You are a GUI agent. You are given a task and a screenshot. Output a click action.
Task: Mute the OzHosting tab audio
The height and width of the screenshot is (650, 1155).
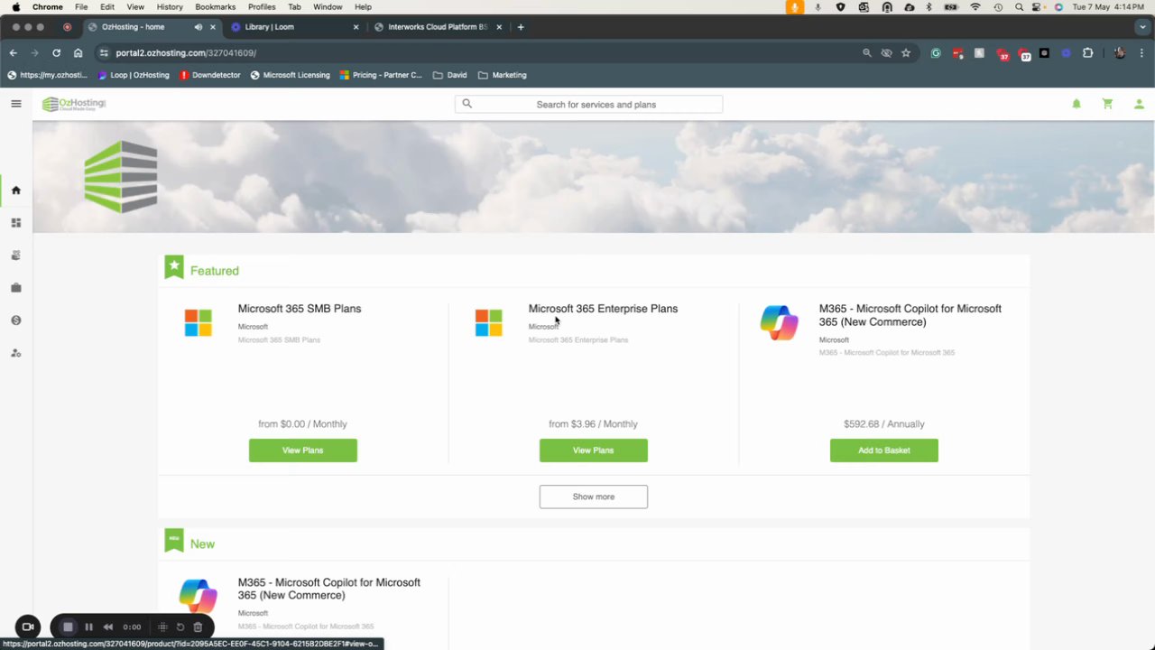click(198, 27)
